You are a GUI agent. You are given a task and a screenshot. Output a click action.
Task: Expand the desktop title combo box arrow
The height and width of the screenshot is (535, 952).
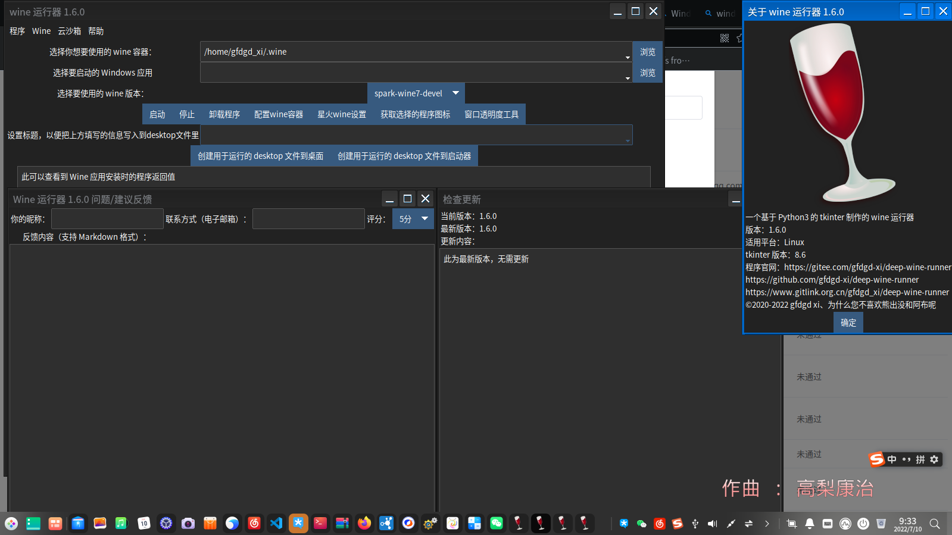[628, 140]
